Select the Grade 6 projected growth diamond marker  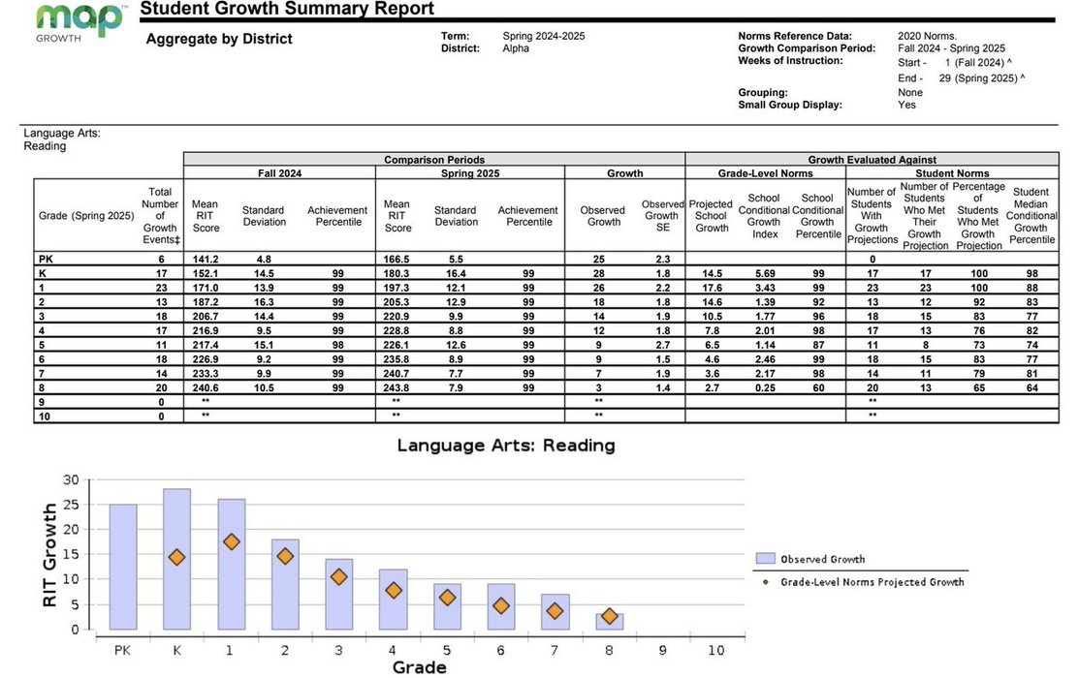pyautogui.click(x=501, y=605)
